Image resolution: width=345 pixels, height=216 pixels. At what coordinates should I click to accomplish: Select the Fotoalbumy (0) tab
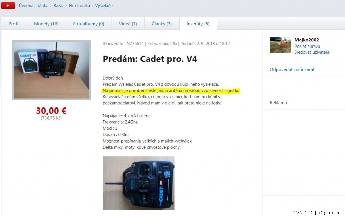coord(89,24)
